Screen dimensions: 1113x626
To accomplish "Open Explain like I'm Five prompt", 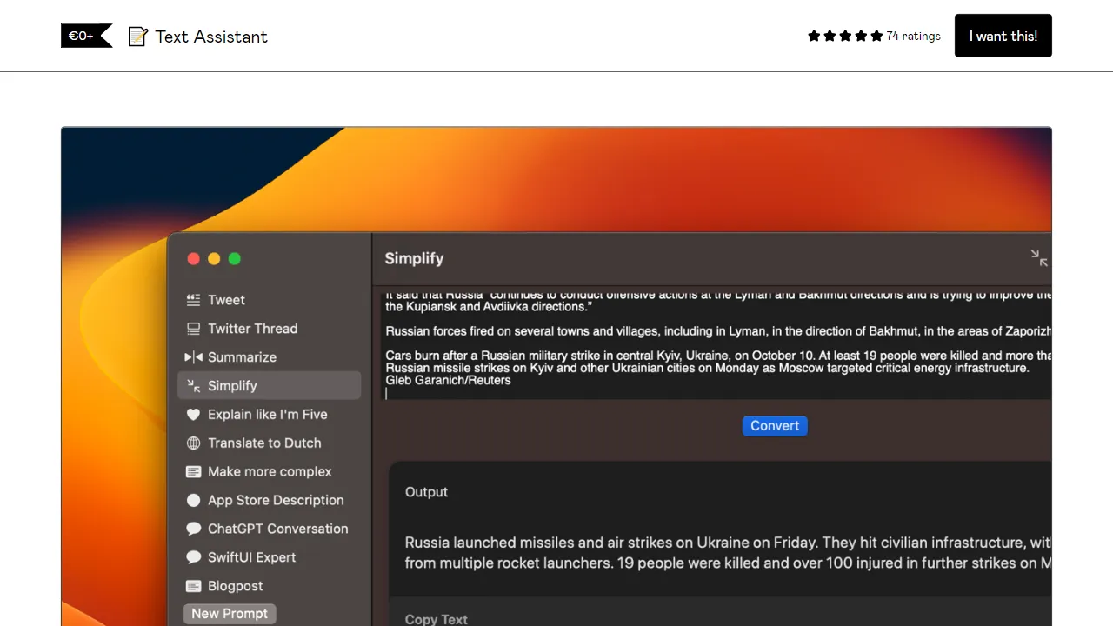I will [x=269, y=415].
